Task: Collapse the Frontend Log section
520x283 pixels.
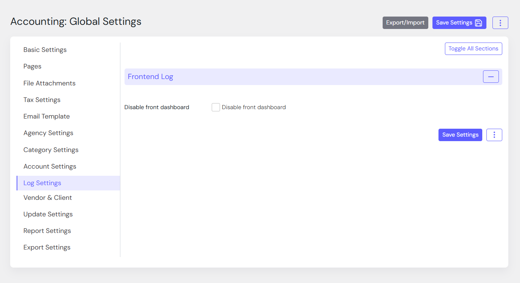Action: tap(491, 77)
